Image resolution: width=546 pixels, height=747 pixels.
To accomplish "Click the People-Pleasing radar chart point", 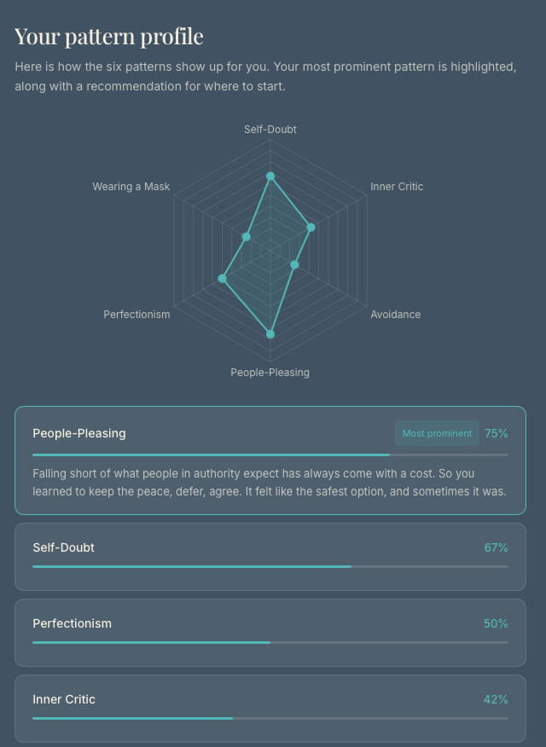I will (270, 334).
